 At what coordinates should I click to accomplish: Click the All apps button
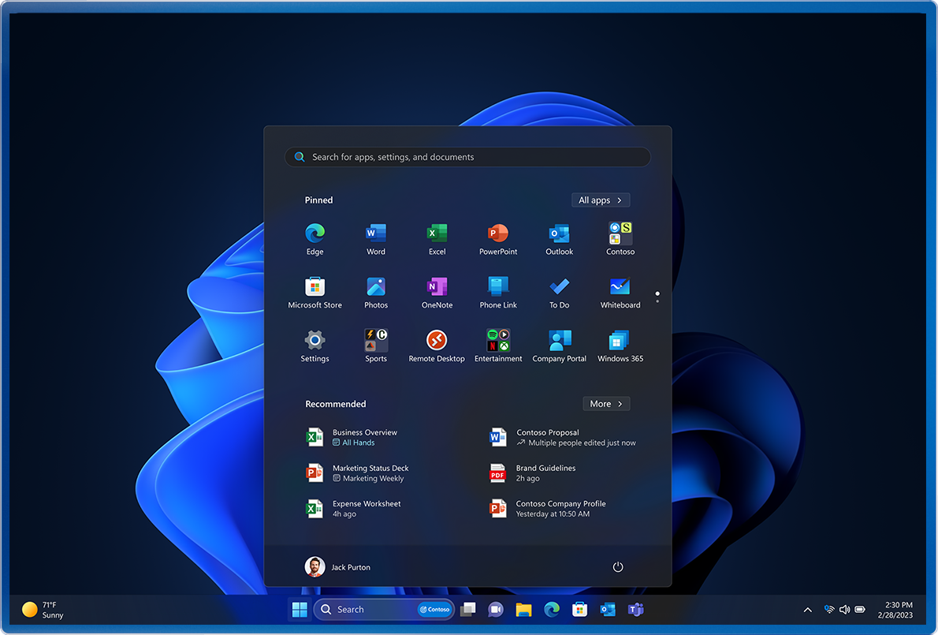pos(601,200)
